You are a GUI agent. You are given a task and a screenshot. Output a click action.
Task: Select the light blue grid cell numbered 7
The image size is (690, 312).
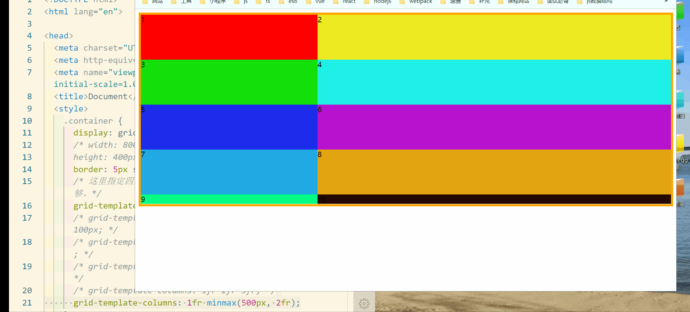tap(229, 172)
